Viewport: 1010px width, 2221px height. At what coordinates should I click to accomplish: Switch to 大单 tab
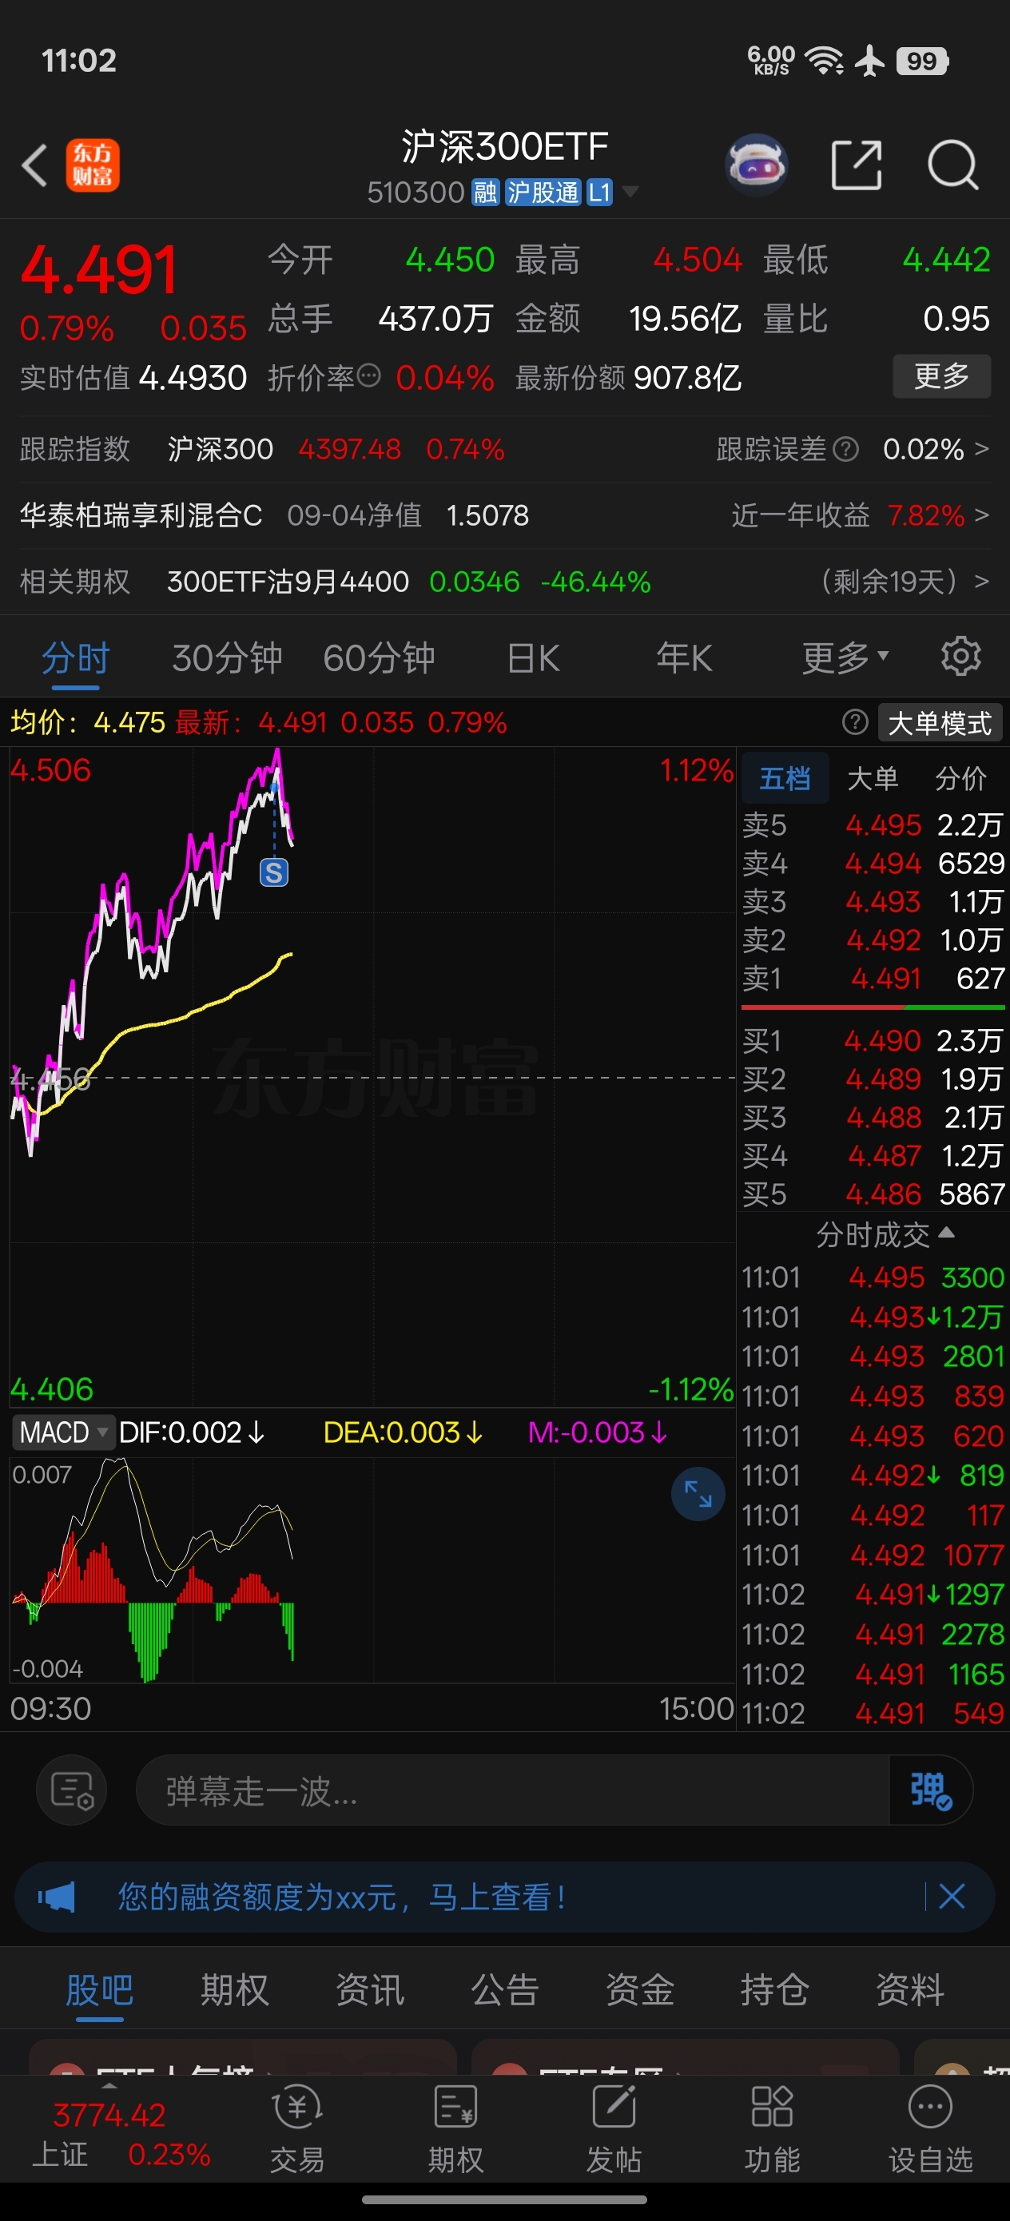873,779
